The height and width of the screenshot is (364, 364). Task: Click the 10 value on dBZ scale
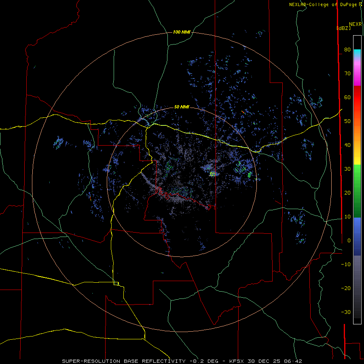click(x=347, y=217)
